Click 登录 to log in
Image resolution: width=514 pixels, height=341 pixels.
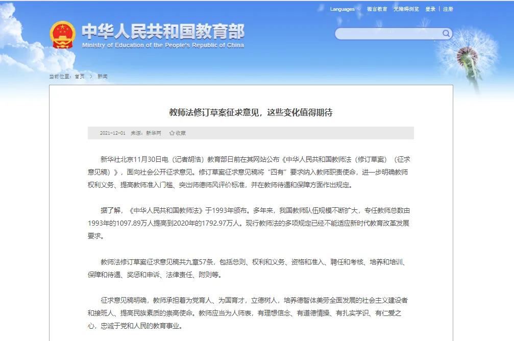tap(430, 9)
